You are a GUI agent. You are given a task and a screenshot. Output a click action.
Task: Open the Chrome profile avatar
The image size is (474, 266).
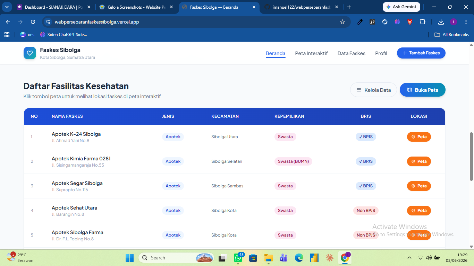click(454, 22)
